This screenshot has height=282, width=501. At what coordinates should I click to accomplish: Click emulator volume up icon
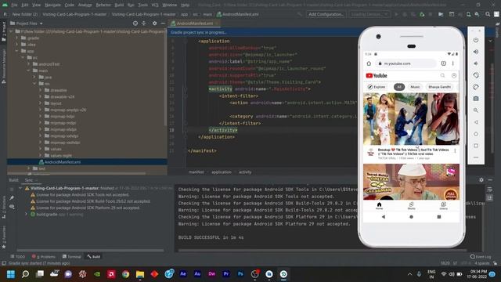tap(476, 52)
